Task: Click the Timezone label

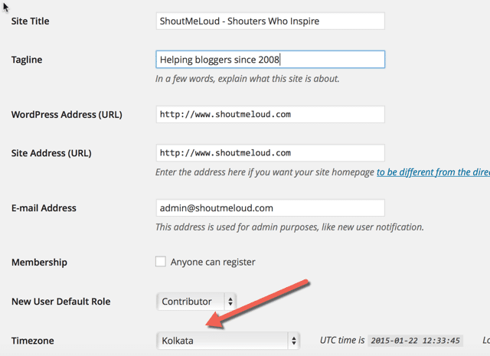Action: [34, 341]
